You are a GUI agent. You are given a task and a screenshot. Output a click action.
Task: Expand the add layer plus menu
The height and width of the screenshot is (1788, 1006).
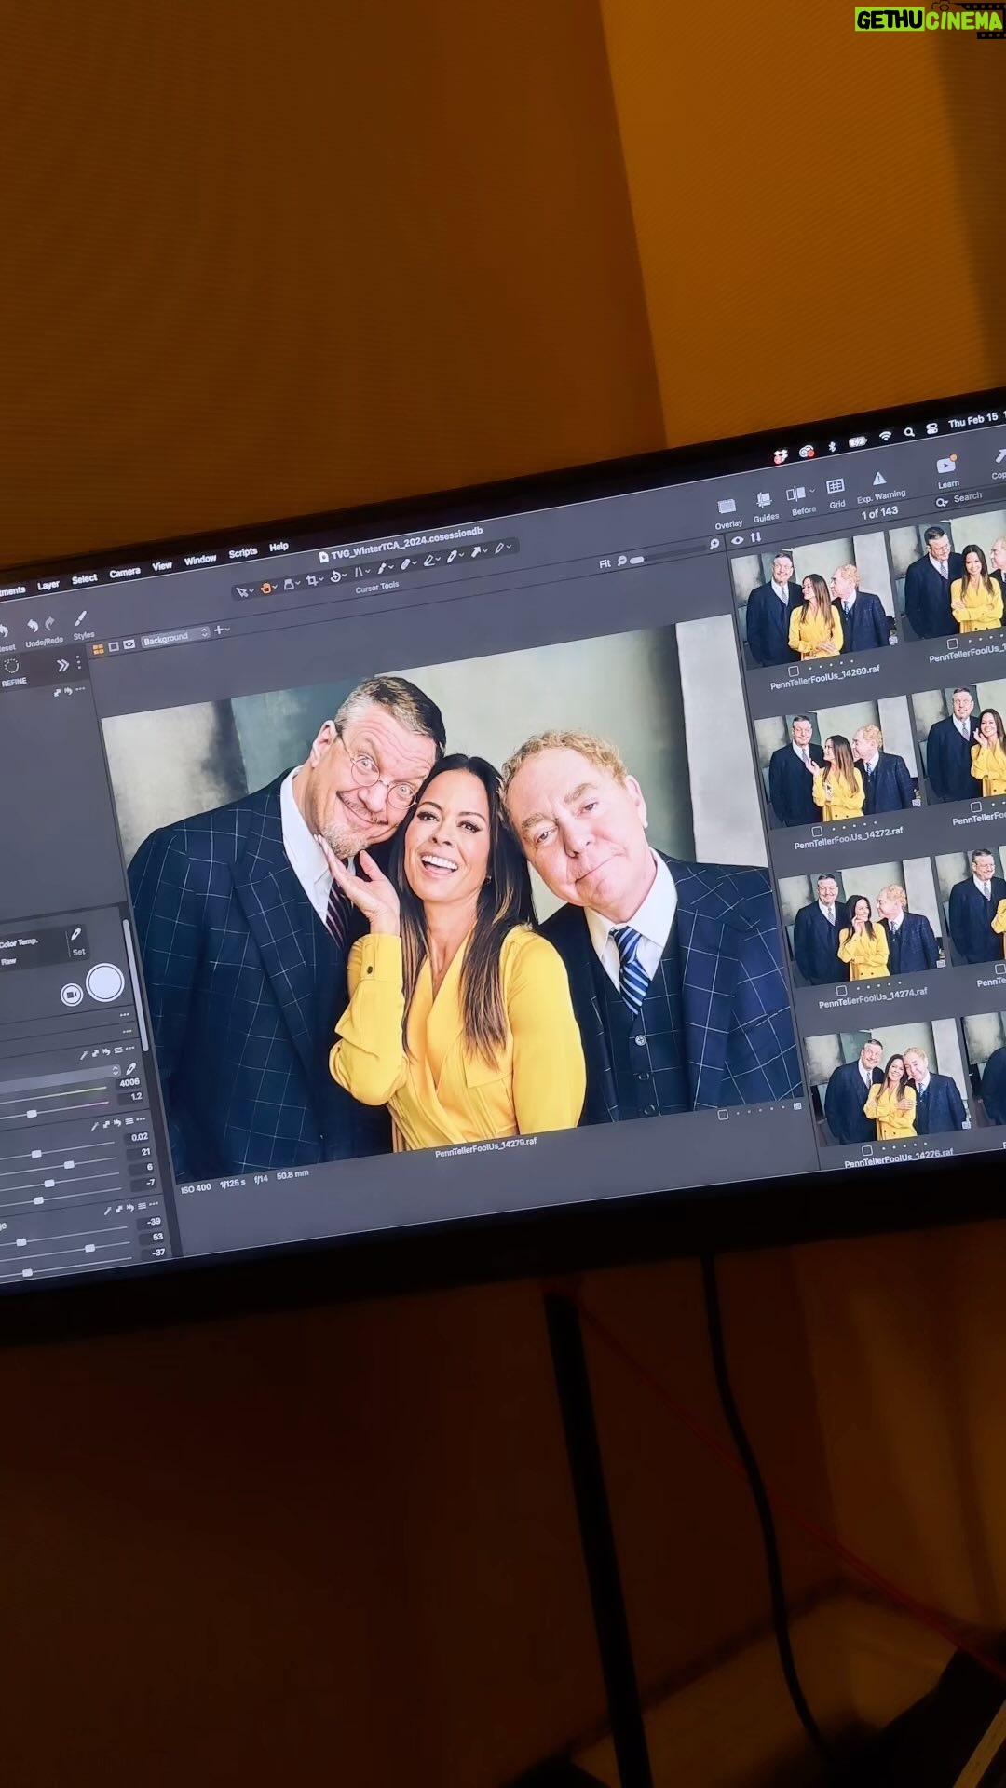click(222, 630)
